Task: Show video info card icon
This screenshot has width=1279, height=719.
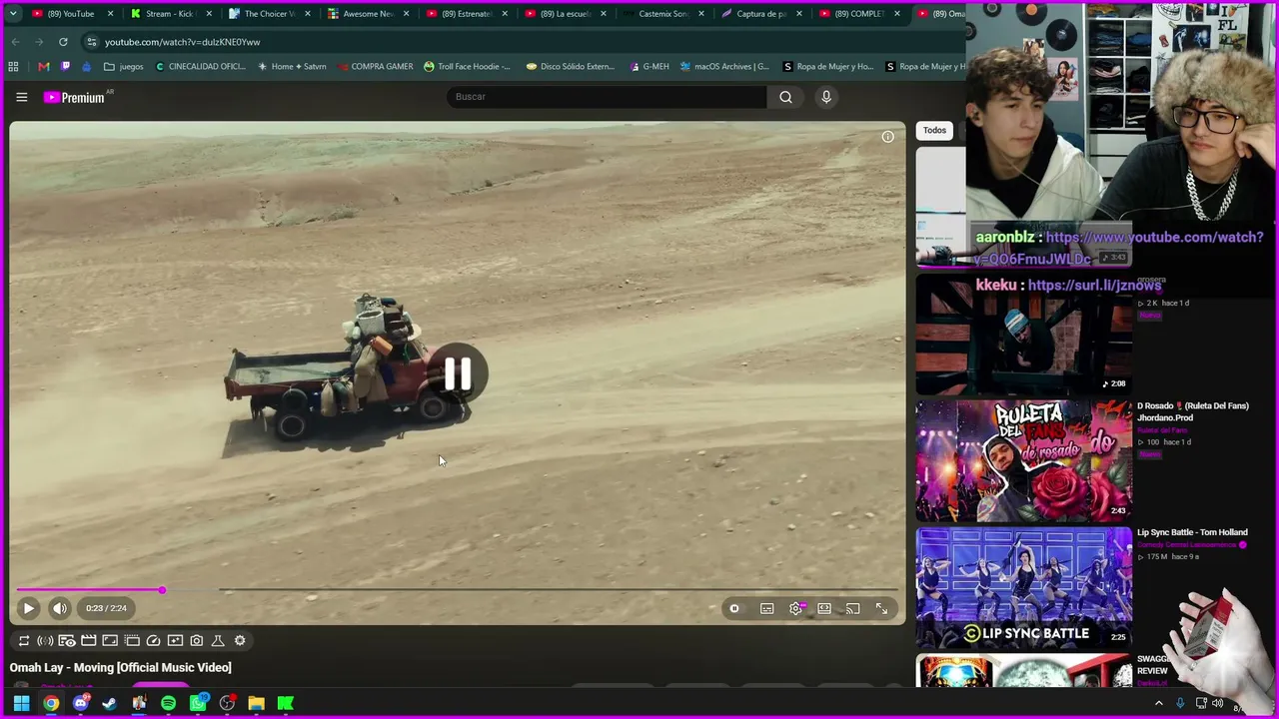Action: click(888, 137)
